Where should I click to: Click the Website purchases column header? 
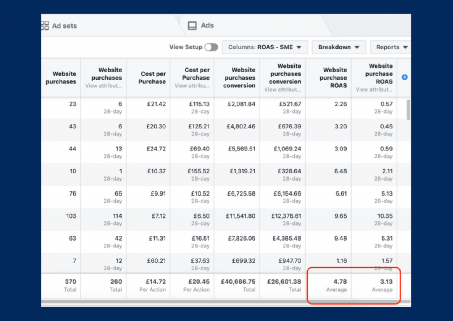click(61, 78)
